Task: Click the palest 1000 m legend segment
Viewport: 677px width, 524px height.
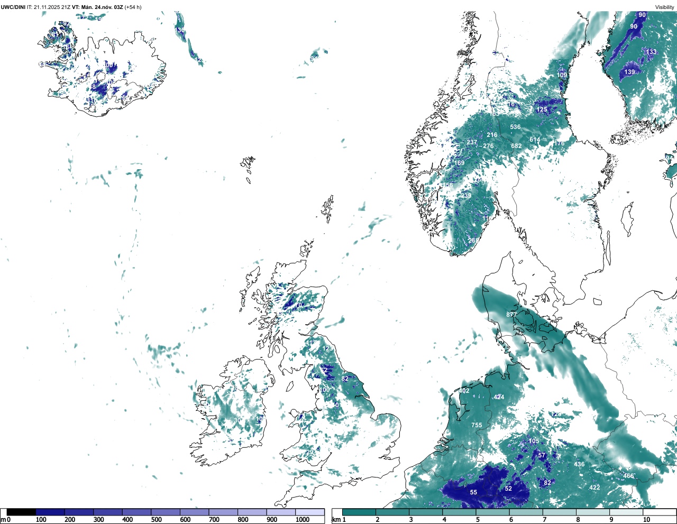Action: 310,512
